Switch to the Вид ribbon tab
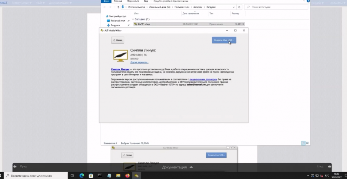Viewport: 347px width, 179px height. tap(146, 1)
